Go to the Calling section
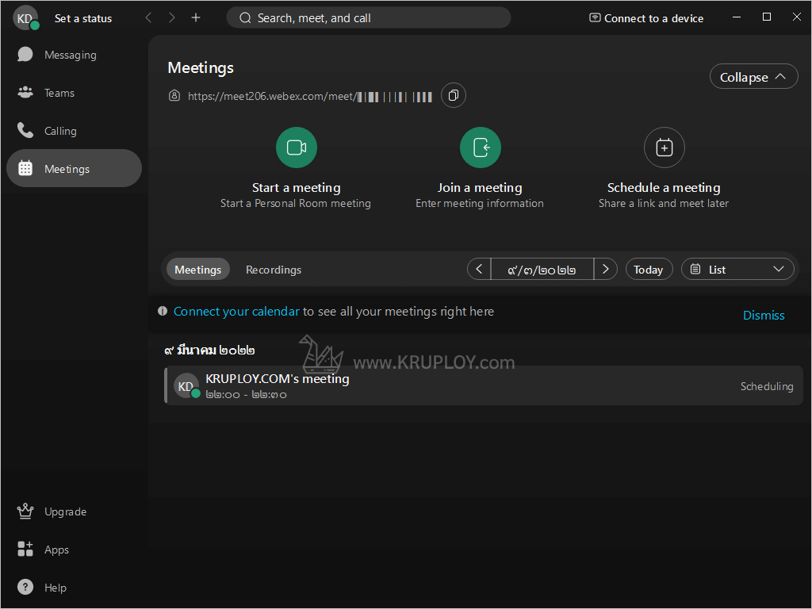 pyautogui.click(x=74, y=131)
